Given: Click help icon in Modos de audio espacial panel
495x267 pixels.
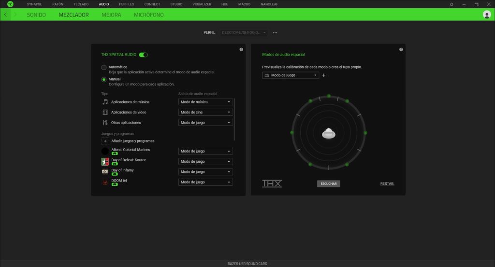Looking at the screenshot, I should (401, 50).
